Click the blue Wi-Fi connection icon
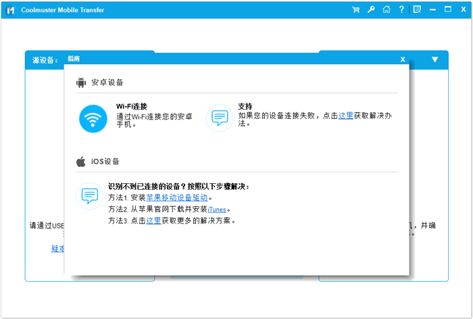This screenshot has width=473, height=319. coord(93,118)
